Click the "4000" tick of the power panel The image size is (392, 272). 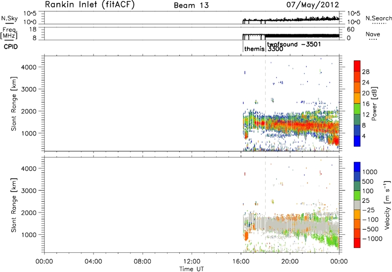tap(29, 67)
